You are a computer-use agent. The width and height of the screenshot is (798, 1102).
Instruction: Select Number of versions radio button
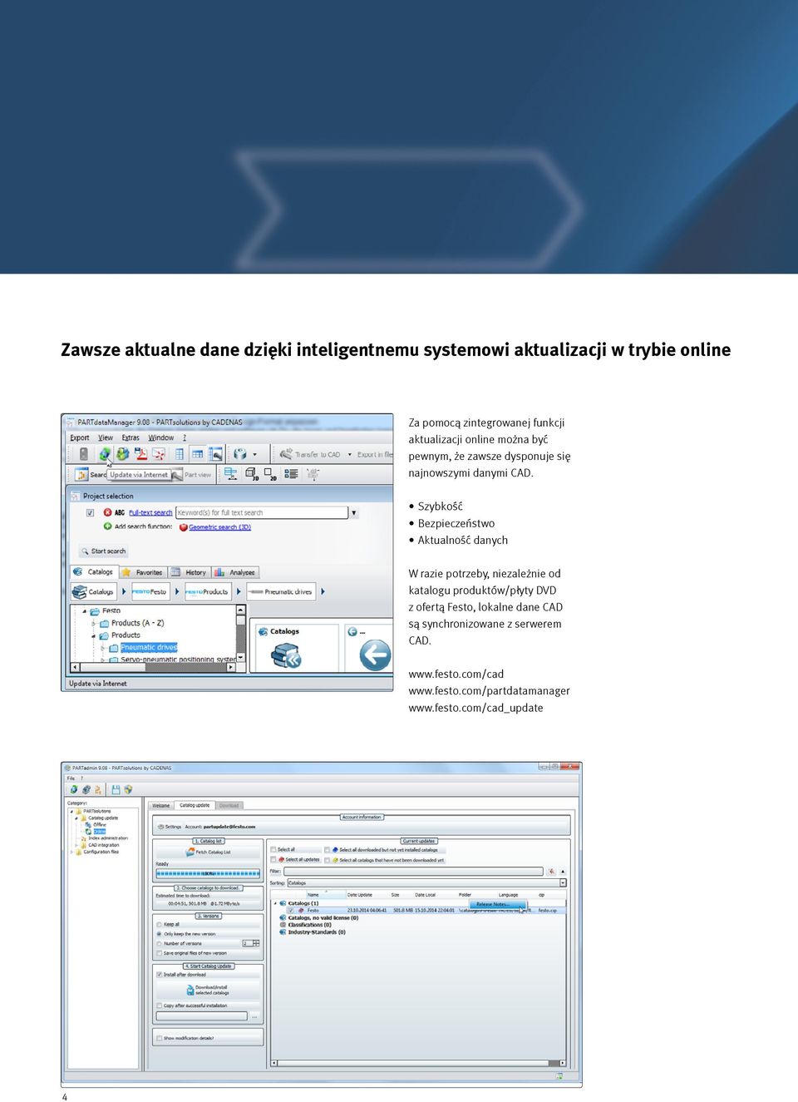coord(159,943)
